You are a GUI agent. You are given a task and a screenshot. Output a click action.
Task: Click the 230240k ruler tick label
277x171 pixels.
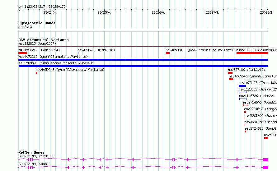click(x=50, y=12)
